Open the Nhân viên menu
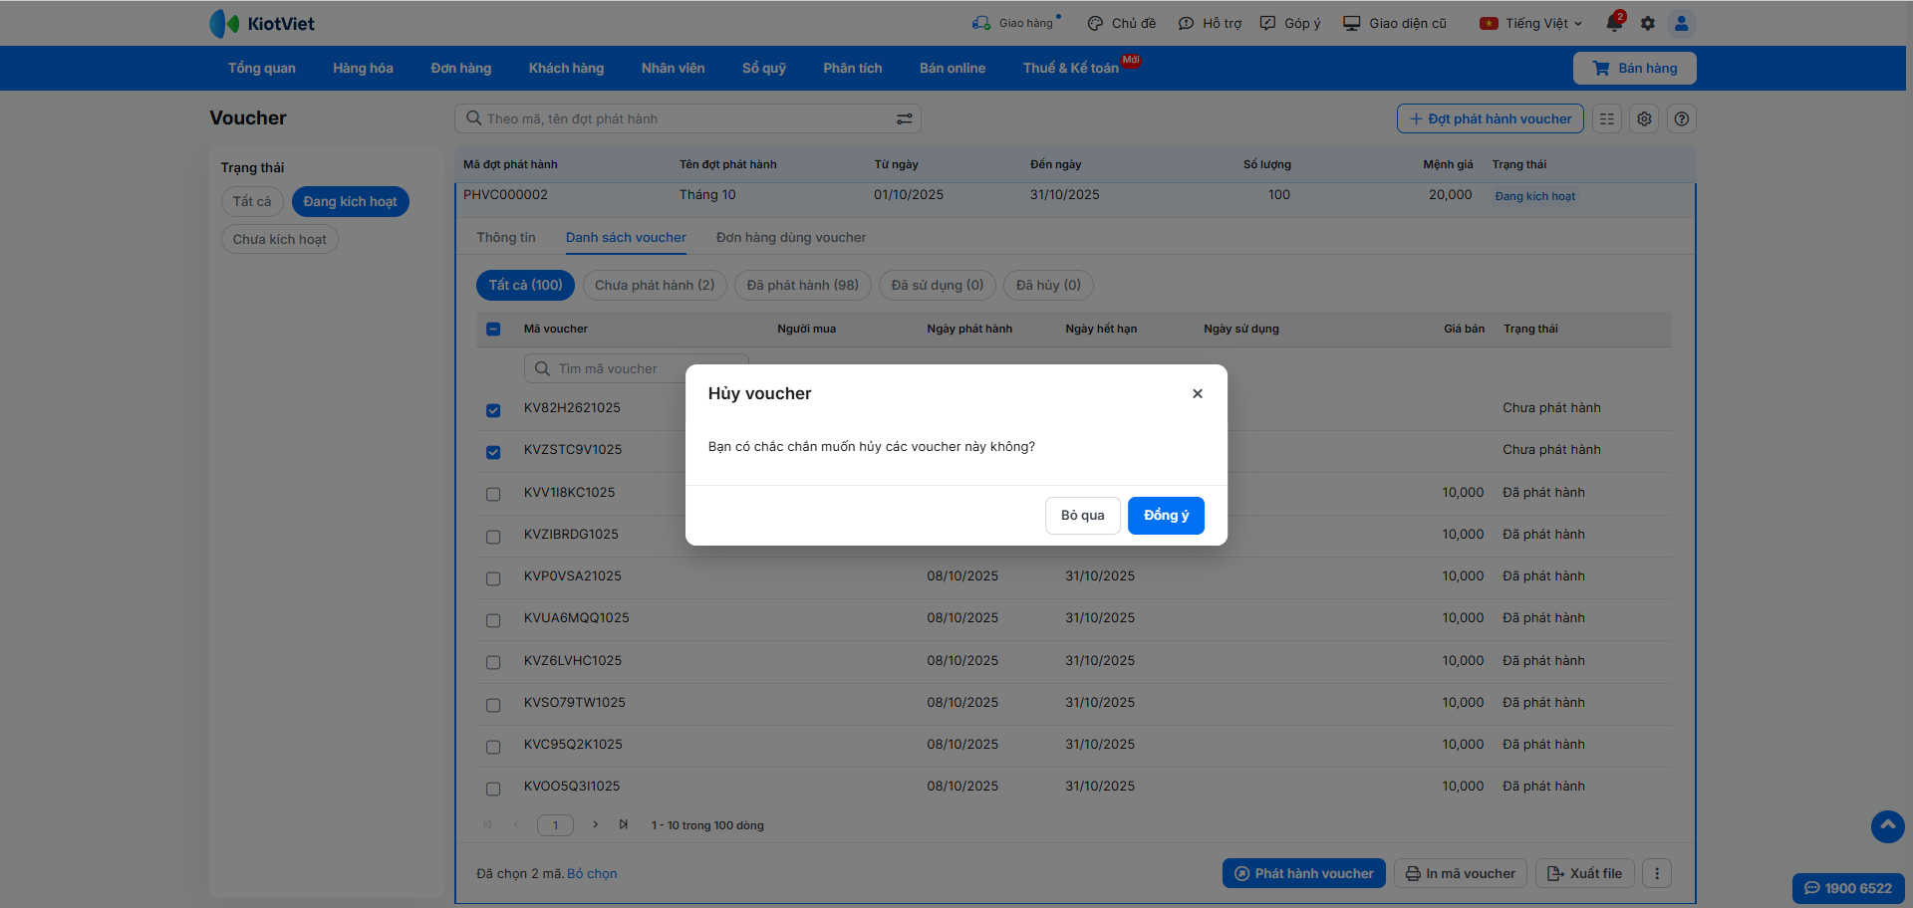1913x908 pixels. pyautogui.click(x=673, y=68)
